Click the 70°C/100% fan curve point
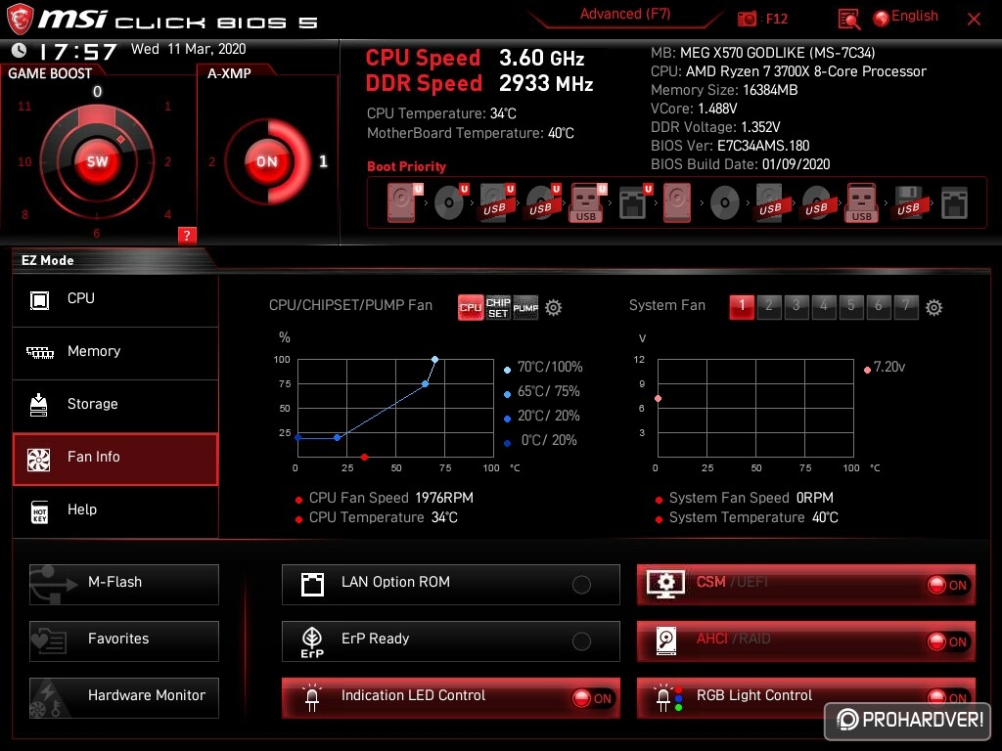1002x751 pixels. tap(434, 360)
